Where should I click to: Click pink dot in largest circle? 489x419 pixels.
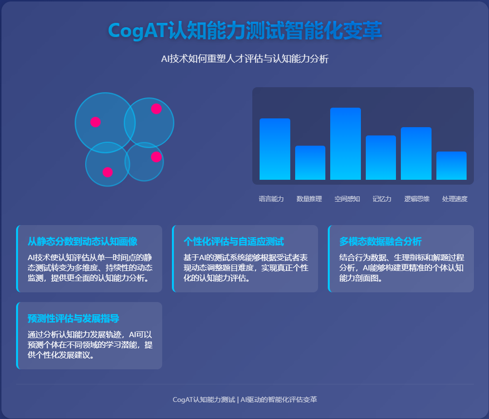[95, 122]
